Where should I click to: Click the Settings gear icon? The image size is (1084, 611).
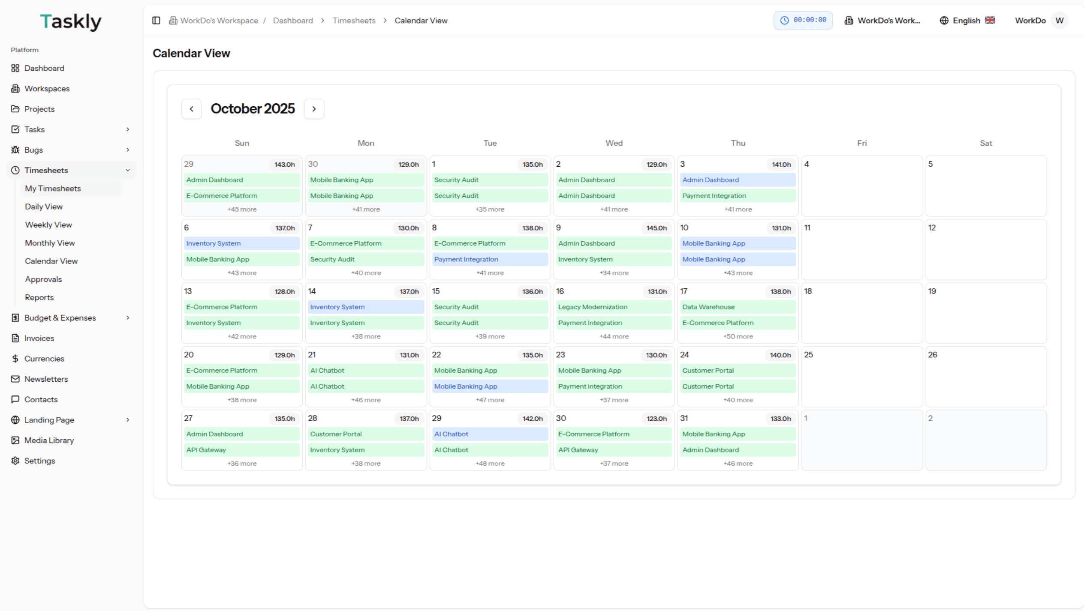[x=15, y=461]
